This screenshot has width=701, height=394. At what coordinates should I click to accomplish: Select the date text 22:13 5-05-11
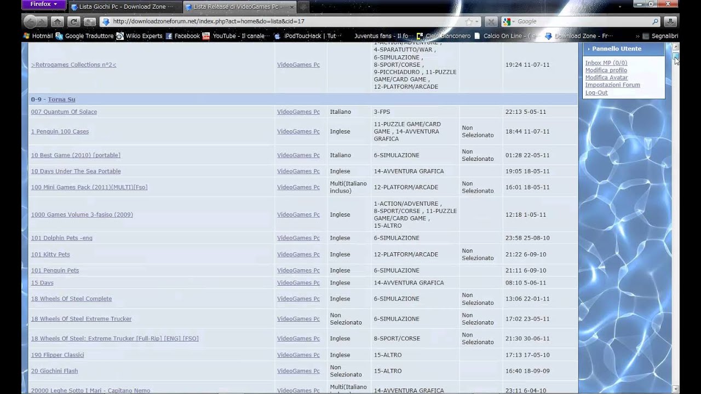[526, 112]
